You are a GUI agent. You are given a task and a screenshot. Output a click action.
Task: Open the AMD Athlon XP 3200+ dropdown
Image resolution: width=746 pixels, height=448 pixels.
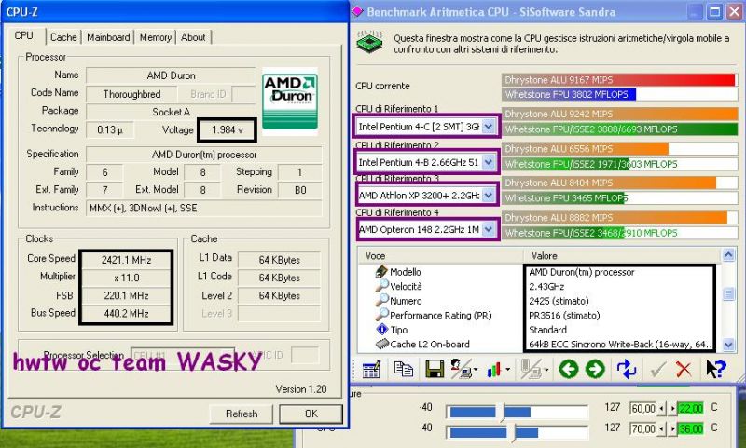(489, 196)
